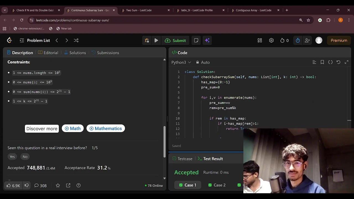Open the LeetCode home logo

coord(9,40)
